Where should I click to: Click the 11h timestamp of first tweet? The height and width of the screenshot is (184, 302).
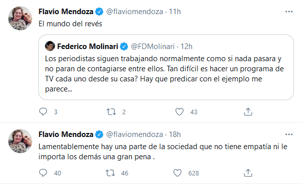175,12
